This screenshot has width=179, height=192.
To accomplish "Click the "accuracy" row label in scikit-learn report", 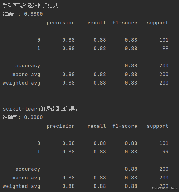I will point(28,169).
